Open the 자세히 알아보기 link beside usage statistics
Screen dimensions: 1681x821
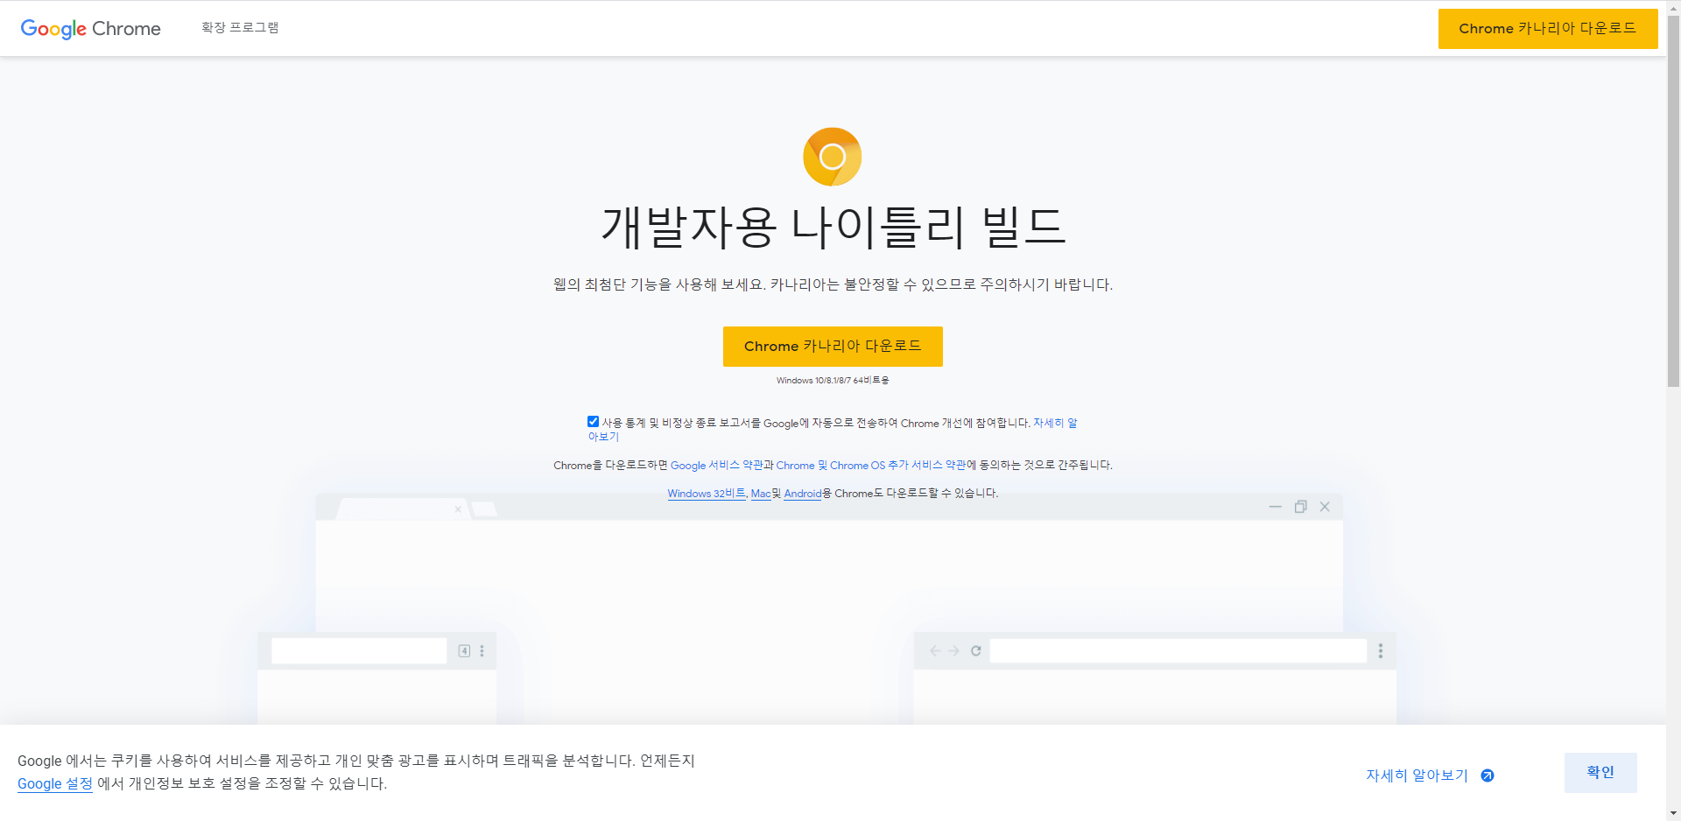[x=1055, y=423]
